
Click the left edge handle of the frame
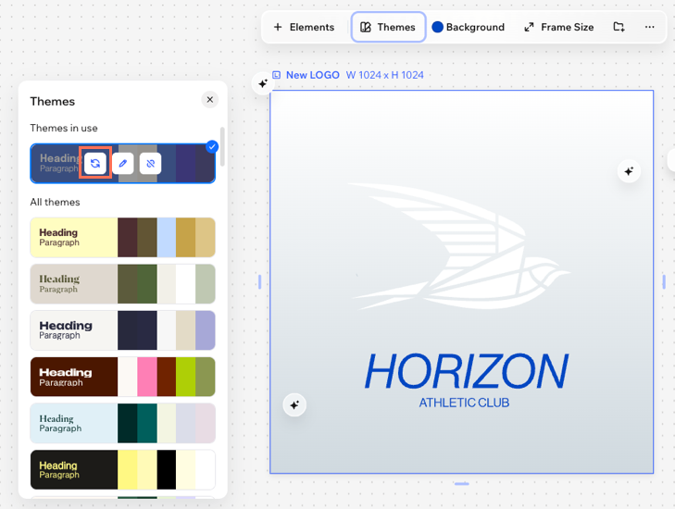point(259,282)
